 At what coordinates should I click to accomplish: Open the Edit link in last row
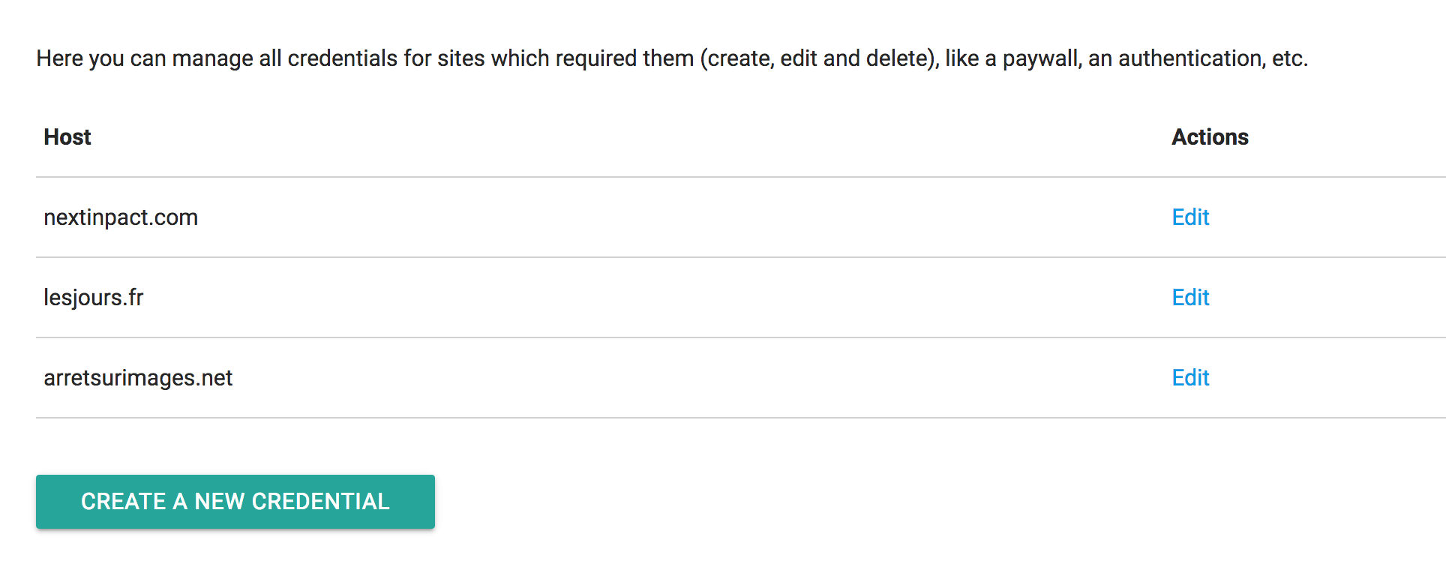[x=1190, y=378]
